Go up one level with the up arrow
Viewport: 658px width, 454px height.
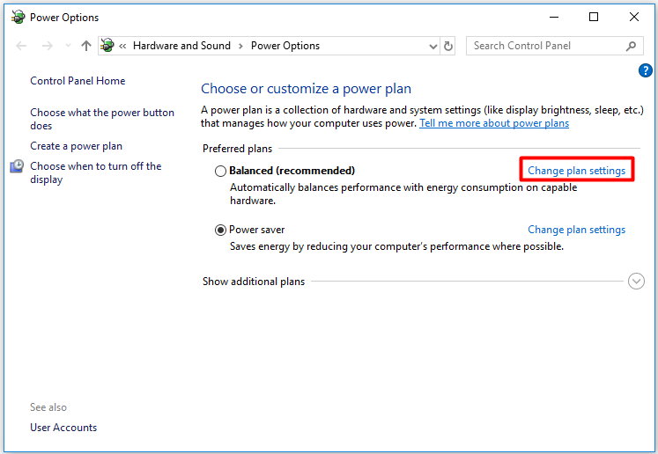[86, 46]
